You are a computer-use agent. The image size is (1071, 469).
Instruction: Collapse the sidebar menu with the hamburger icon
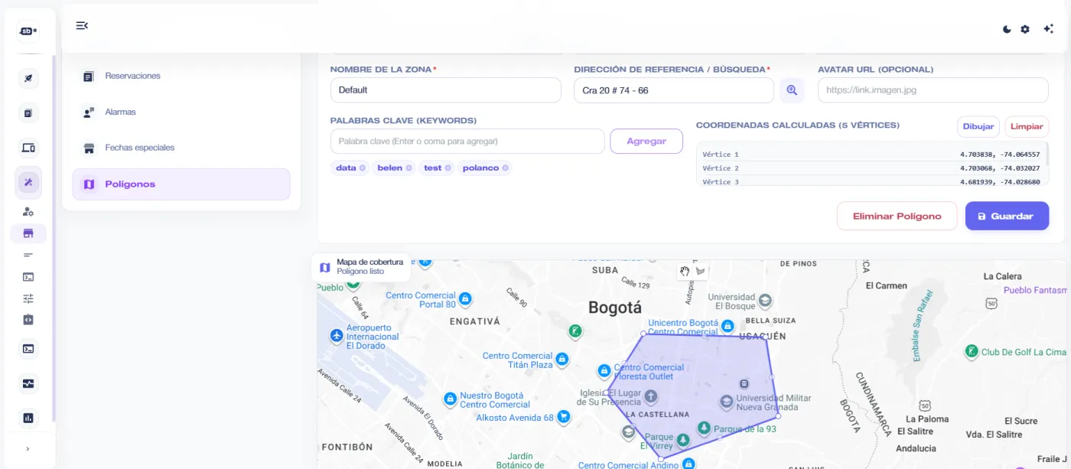82,25
